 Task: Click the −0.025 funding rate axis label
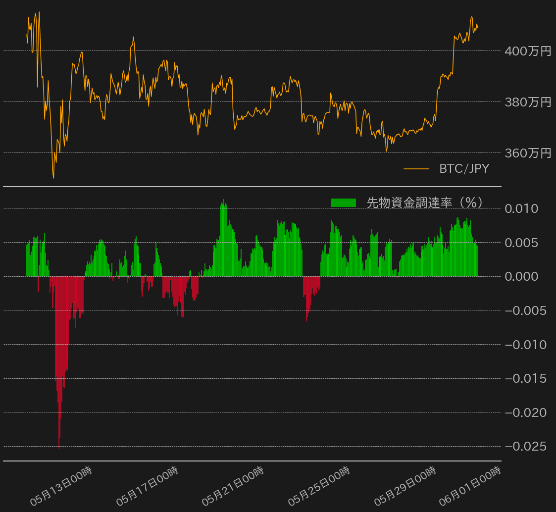pos(525,447)
